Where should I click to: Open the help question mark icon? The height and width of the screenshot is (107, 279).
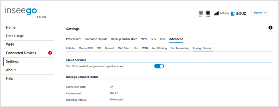[270, 27]
